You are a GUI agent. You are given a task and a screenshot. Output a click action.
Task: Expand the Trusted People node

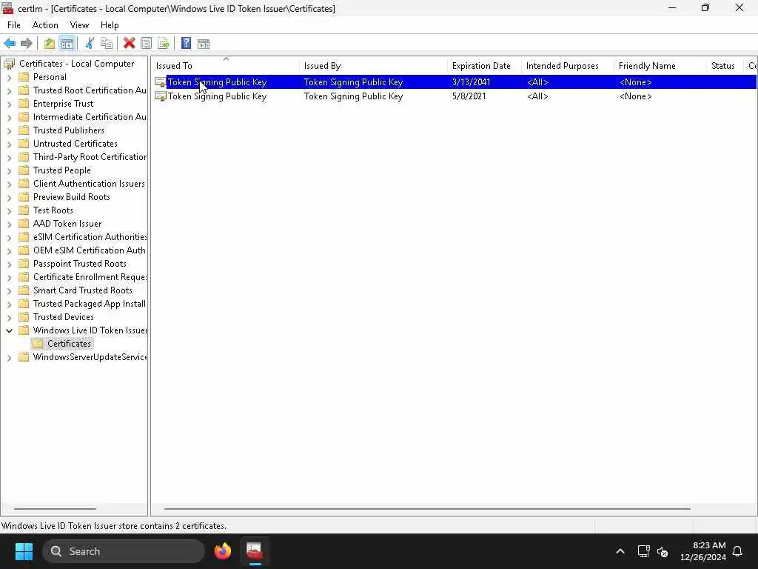point(9,171)
